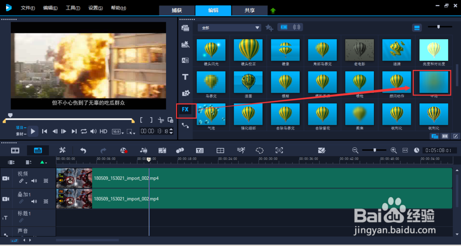Step to the next frame
Screen dimensions: 461x246
64,131
